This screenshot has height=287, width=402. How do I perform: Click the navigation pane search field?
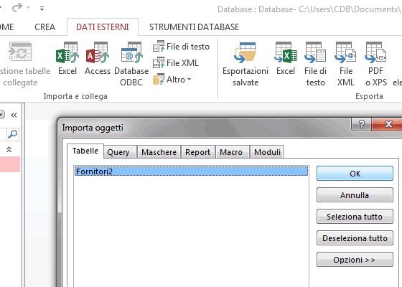point(3,134)
